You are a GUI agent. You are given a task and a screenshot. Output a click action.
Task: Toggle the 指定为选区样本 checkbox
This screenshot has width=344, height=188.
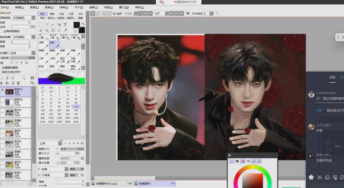click(x=1, y=72)
